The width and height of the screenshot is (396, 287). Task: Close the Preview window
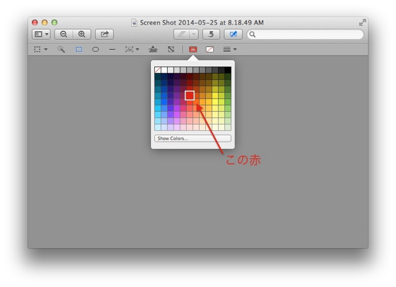pos(35,22)
